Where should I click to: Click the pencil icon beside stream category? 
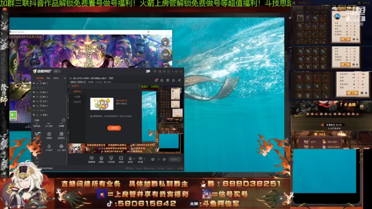85,82
